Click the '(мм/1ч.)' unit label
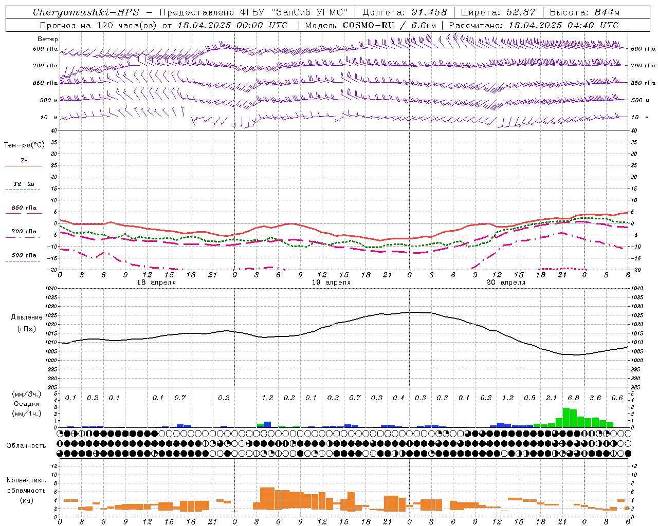Viewport: 658px width, 526px height. tap(26, 413)
